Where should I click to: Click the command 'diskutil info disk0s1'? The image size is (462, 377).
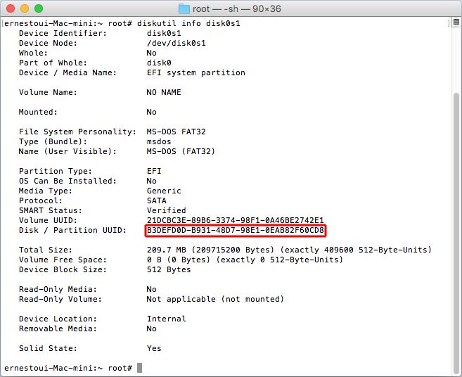188,23
